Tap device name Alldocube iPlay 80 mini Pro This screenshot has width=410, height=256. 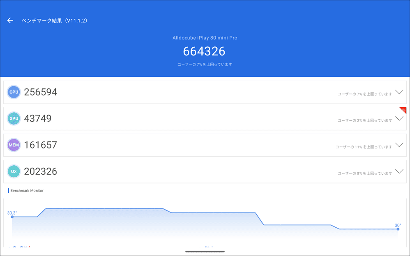205,38
